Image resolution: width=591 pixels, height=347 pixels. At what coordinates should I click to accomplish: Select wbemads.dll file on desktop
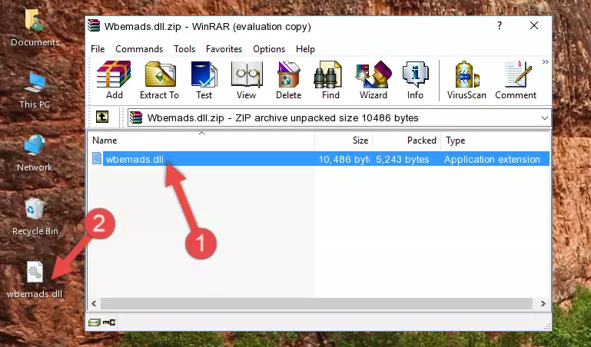pyautogui.click(x=35, y=279)
